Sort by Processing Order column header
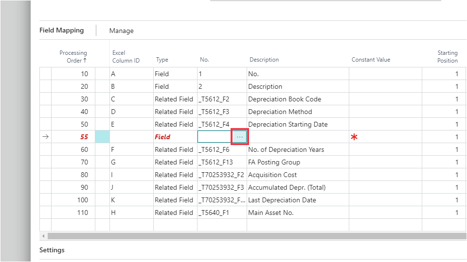The image size is (467, 262). point(73,56)
